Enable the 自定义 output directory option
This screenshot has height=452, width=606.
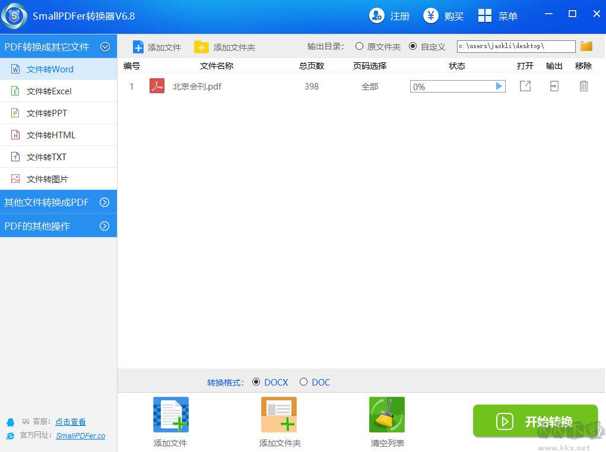click(413, 46)
